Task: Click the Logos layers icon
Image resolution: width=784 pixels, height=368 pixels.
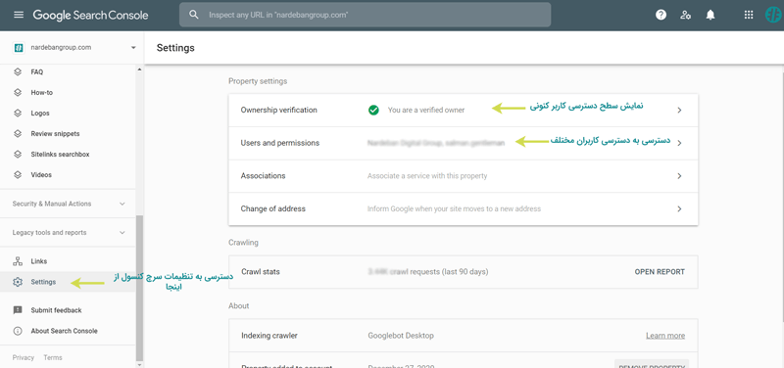Action: point(18,114)
